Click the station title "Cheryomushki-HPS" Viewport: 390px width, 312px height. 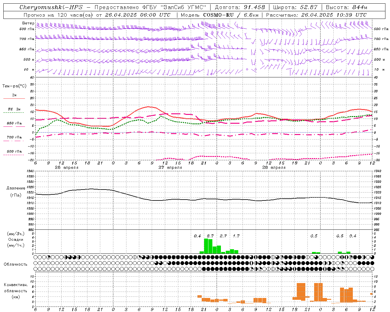point(51,7)
